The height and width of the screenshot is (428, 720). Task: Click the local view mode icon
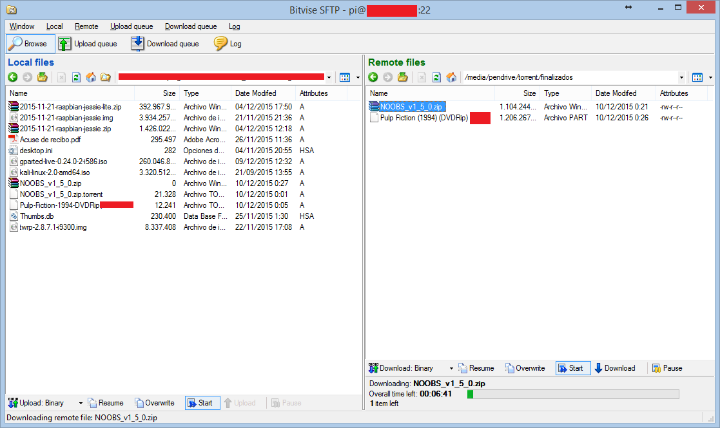pos(345,77)
